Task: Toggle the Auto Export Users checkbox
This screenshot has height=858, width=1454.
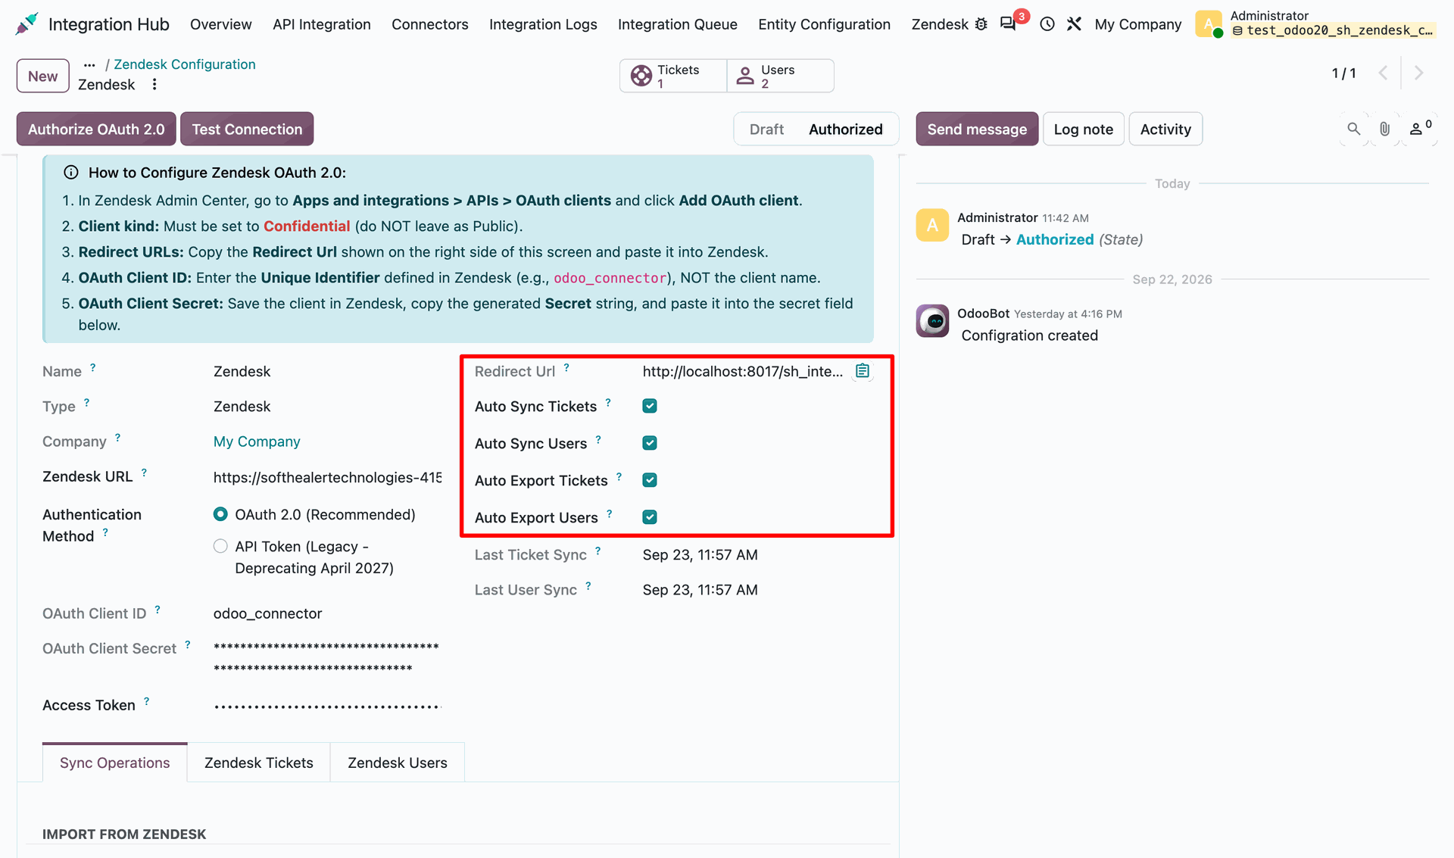Action: click(x=650, y=517)
